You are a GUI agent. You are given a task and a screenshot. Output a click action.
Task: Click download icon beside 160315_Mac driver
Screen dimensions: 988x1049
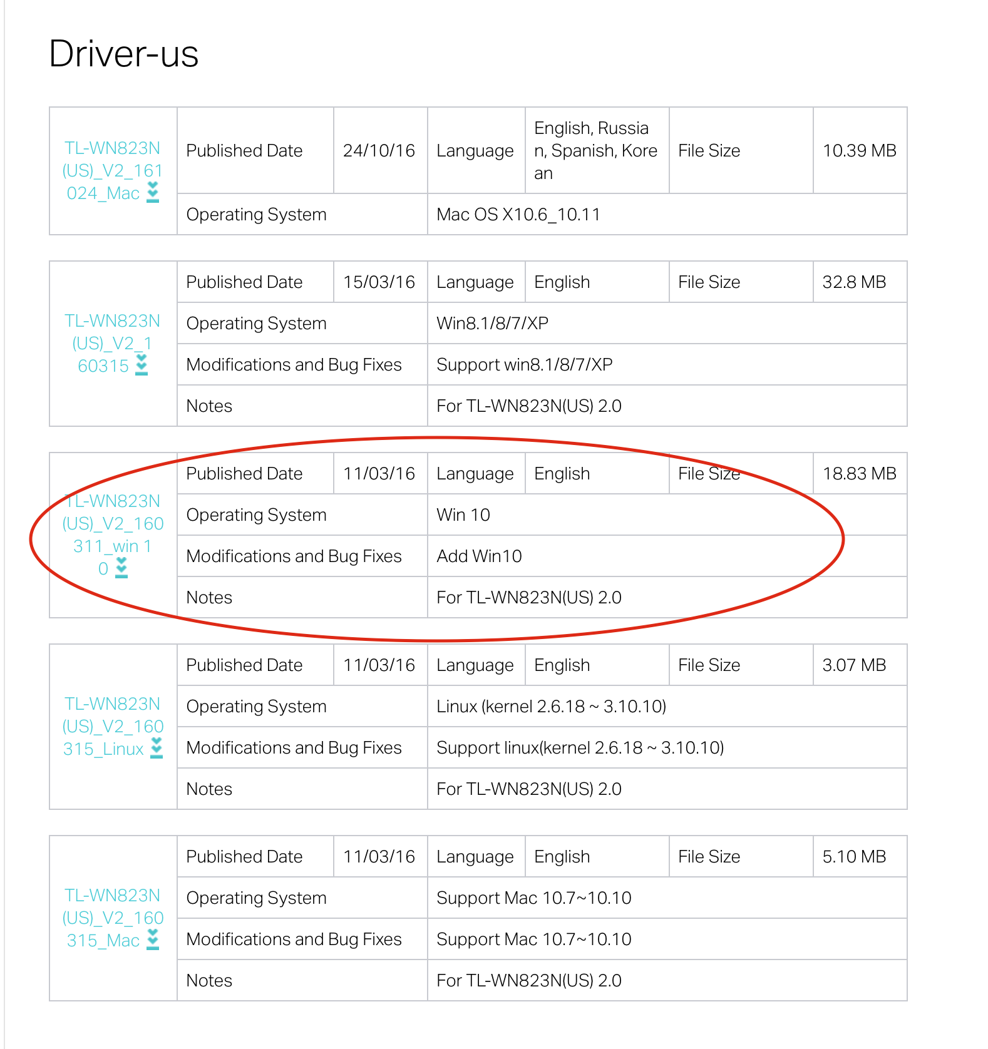click(x=153, y=939)
